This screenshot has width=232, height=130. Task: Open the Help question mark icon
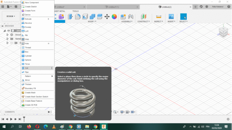(x=229, y=7)
